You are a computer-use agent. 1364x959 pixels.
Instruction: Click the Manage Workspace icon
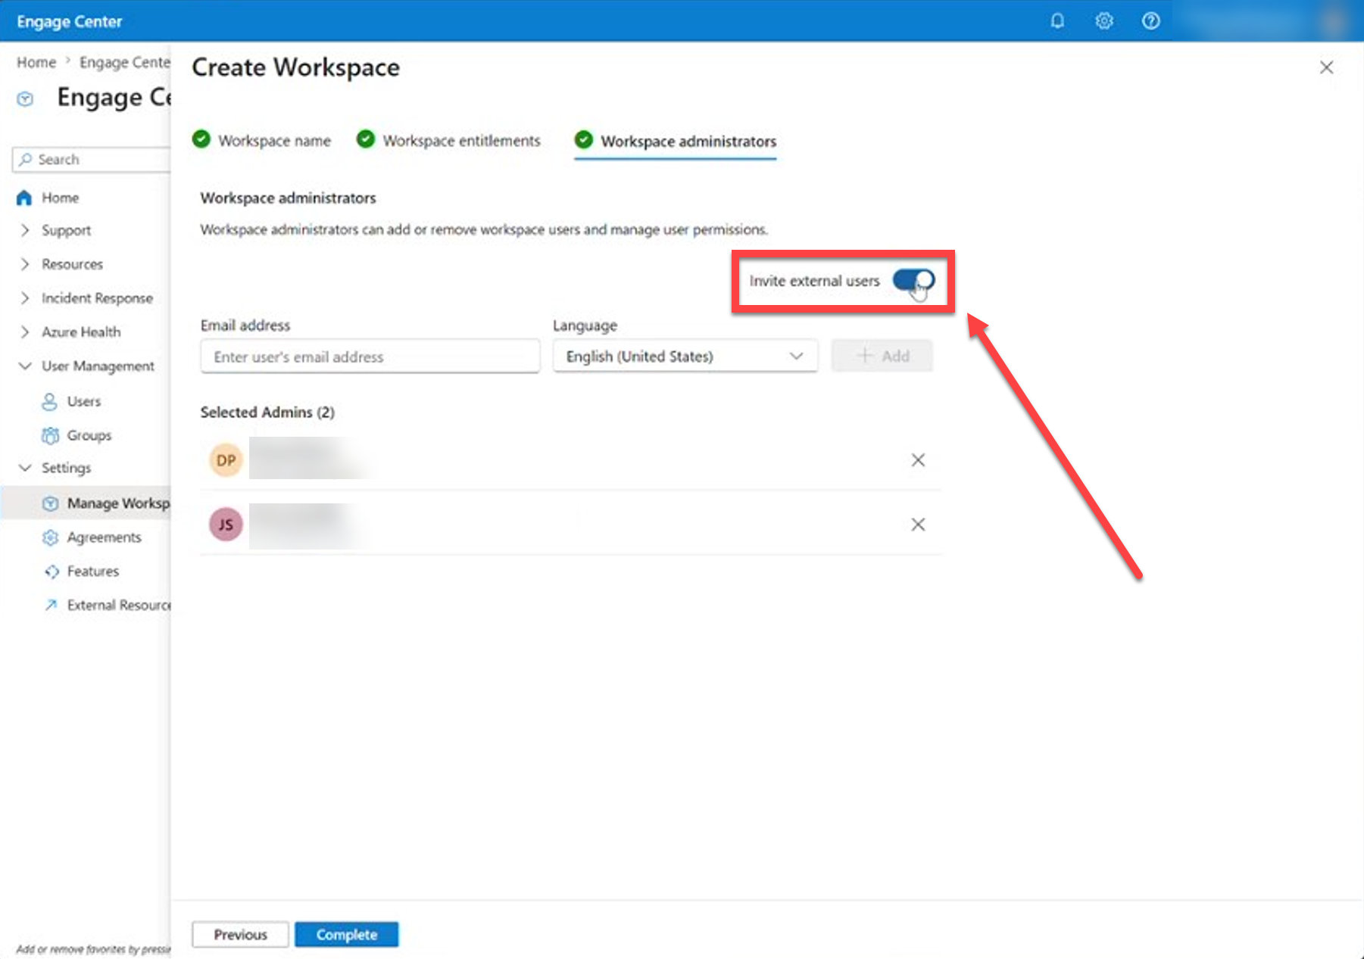(x=50, y=503)
